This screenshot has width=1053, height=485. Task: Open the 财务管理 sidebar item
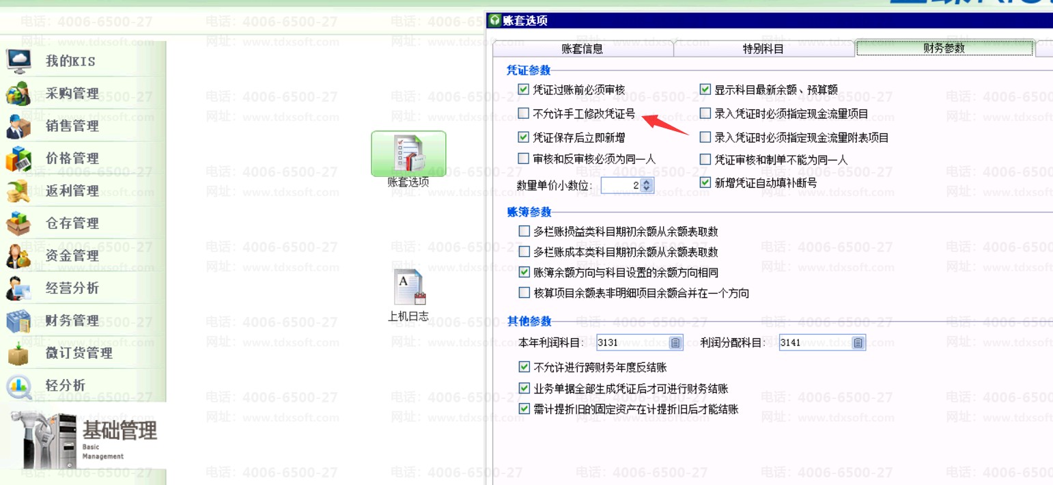[72, 320]
